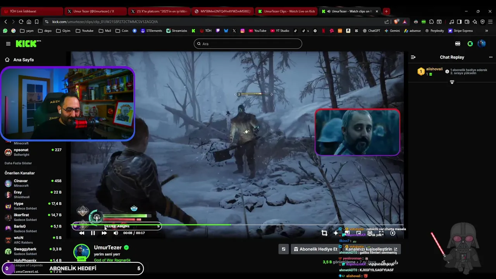
Task: Open the Kick K bookmark icon
Action: click(x=193, y=31)
